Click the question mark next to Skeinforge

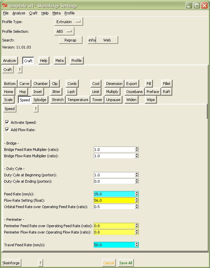(x=40, y=263)
